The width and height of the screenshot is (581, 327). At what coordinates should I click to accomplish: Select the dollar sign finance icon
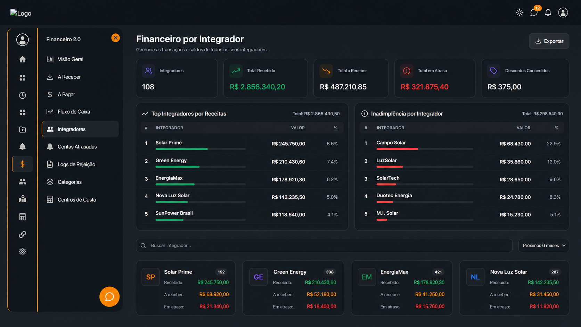click(x=23, y=164)
